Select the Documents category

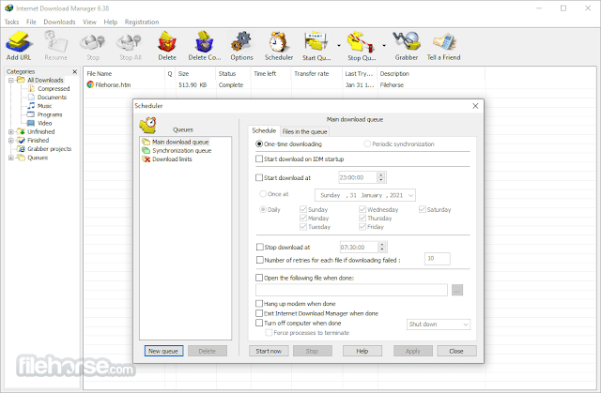pos(52,98)
